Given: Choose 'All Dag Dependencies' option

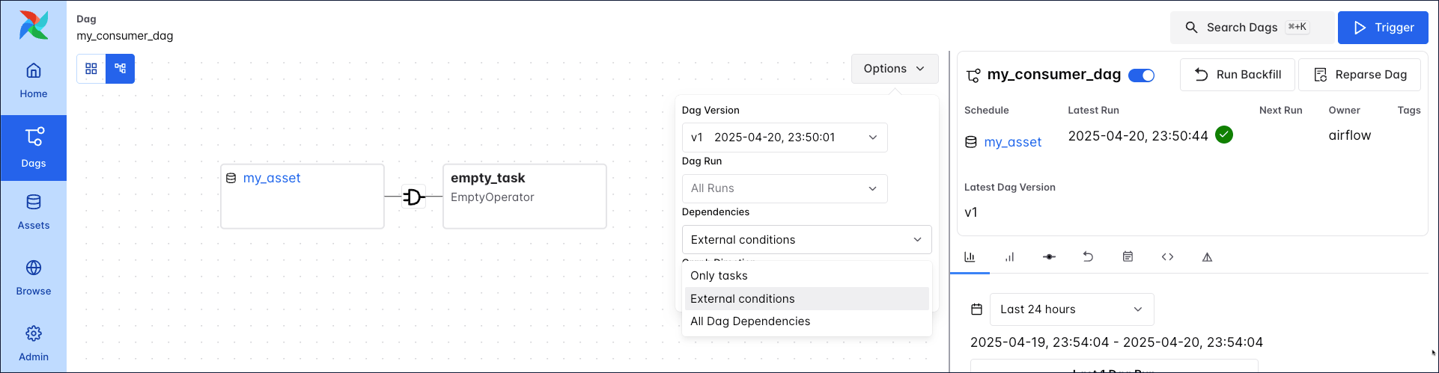Looking at the screenshot, I should click(750, 321).
